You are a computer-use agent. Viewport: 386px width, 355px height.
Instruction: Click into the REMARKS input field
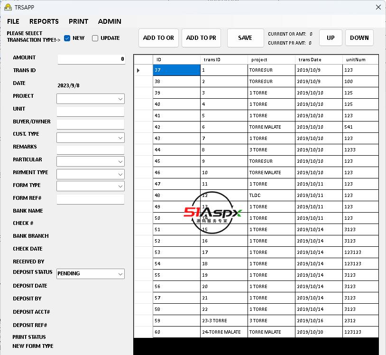[91, 150]
